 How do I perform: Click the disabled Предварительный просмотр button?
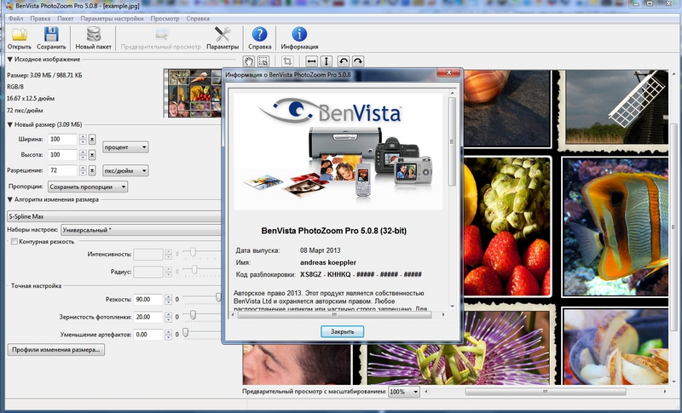pyautogui.click(x=160, y=37)
